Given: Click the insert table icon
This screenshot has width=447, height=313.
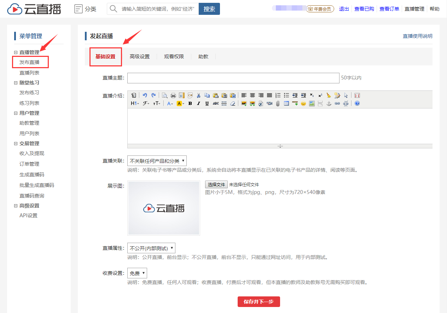Looking at the screenshot, I should [x=286, y=104].
